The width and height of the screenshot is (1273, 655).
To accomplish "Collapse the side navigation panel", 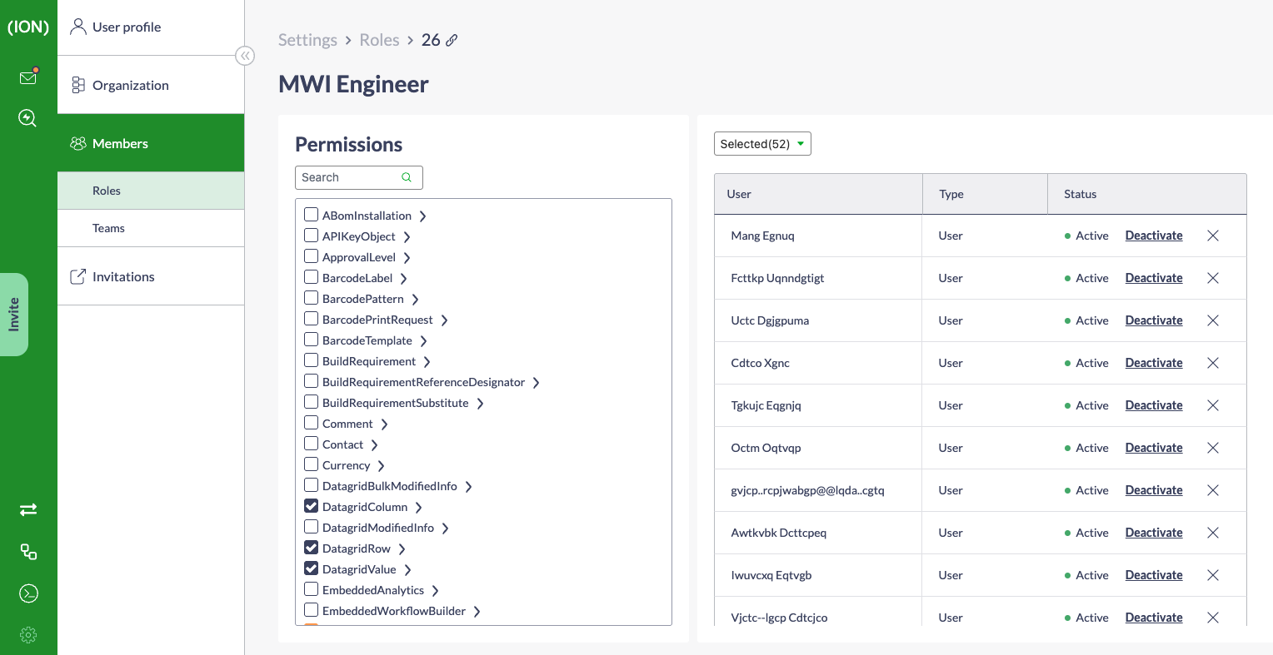I will [245, 56].
